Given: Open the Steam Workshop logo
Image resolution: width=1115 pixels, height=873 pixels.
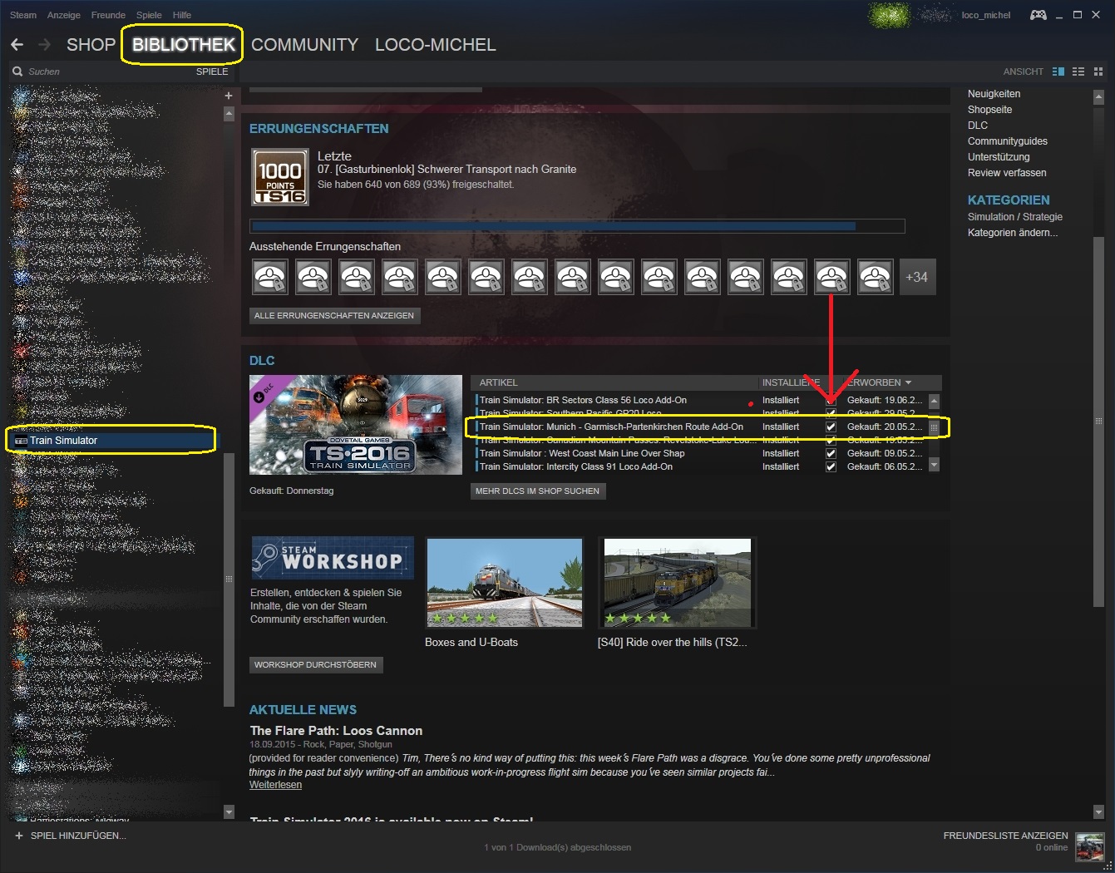Looking at the screenshot, I should click(x=333, y=559).
